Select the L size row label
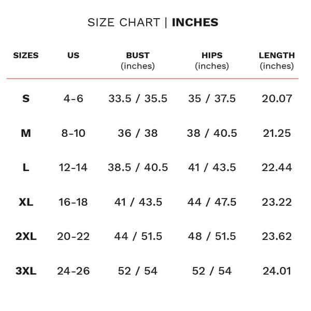Viewport: 311px width, 311px height. pos(26,167)
